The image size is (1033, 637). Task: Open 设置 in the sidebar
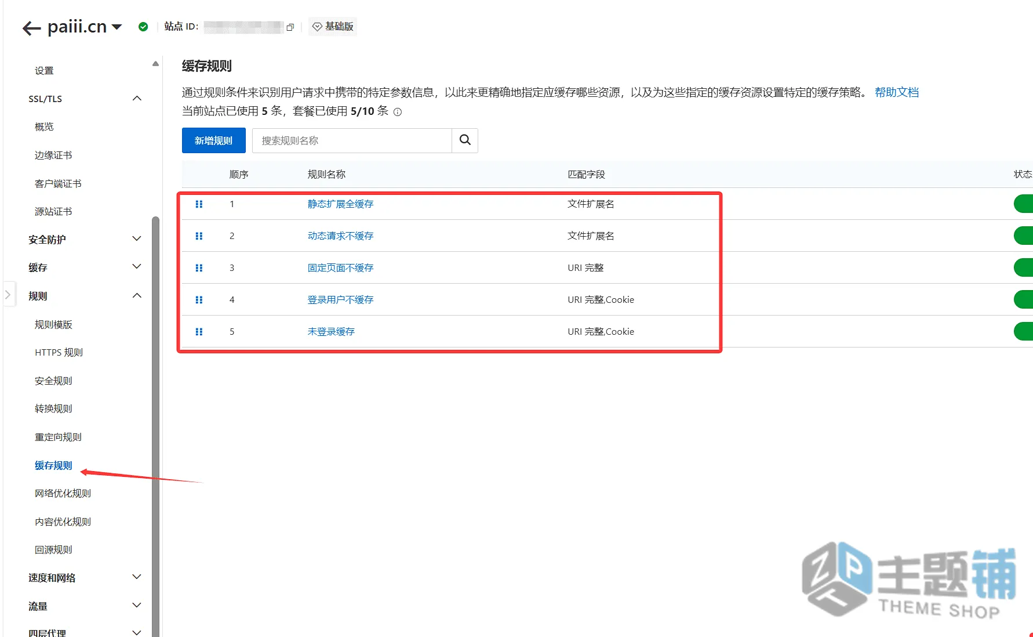[x=44, y=71]
